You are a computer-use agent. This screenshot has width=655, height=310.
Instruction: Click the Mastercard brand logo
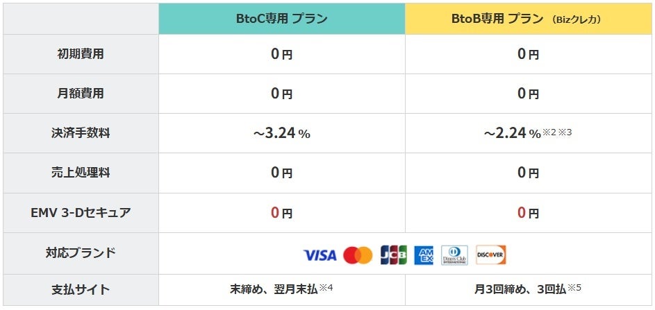[x=358, y=255]
